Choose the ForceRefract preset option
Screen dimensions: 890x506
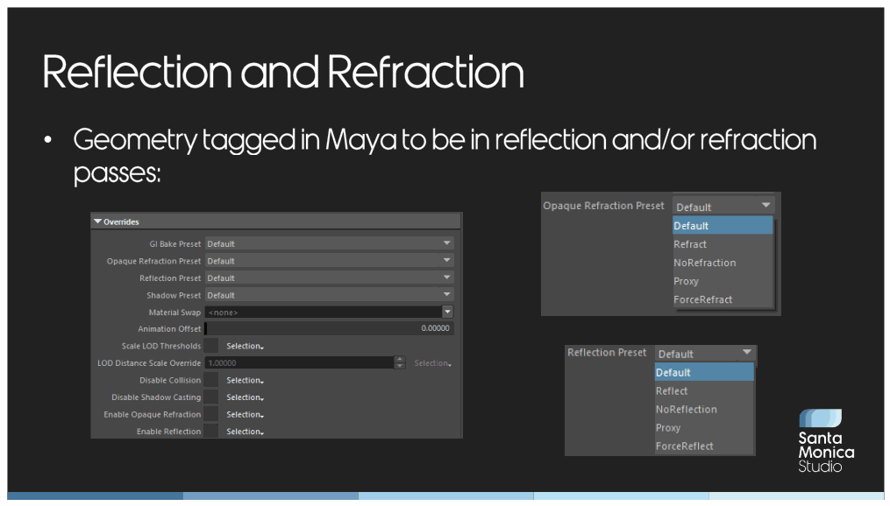pos(723,299)
